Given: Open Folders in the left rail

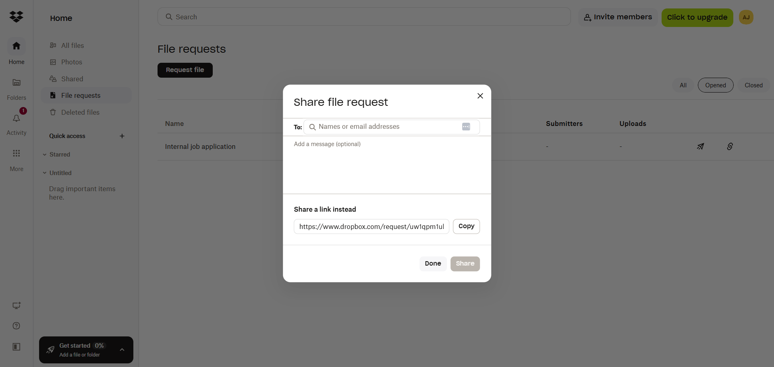Looking at the screenshot, I should pos(17,89).
